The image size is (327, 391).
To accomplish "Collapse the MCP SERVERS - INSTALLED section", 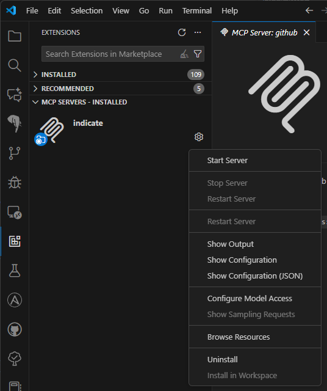I will 121,102.
